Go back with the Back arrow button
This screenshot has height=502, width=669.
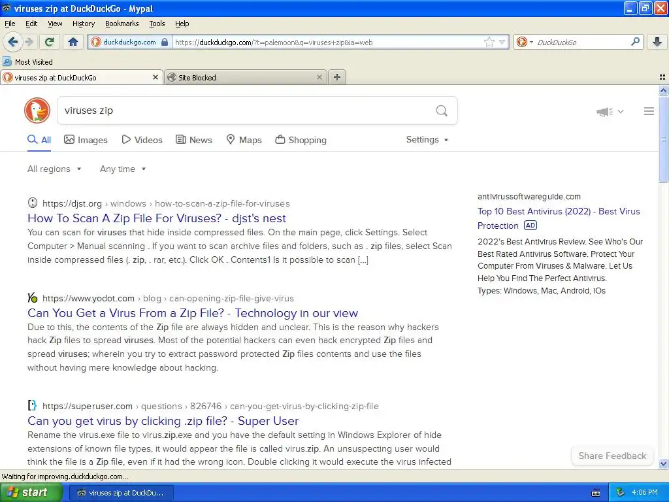12,42
